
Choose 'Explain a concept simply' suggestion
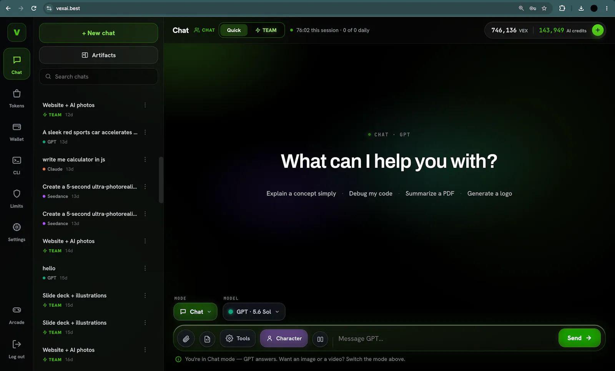point(301,194)
